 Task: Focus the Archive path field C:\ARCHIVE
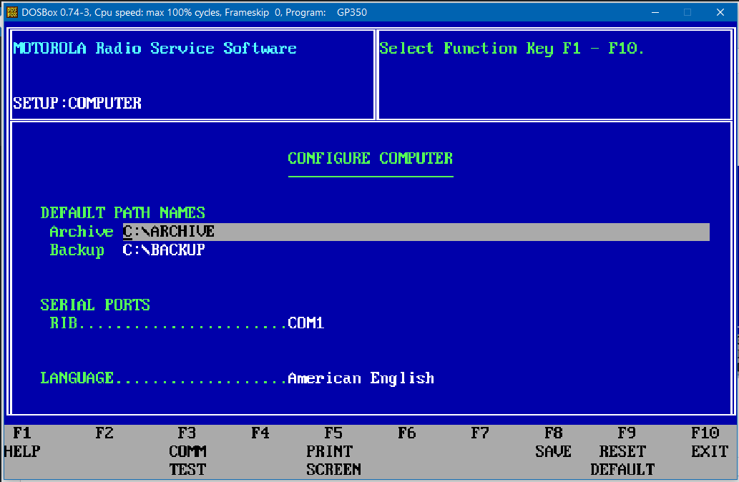[x=416, y=232]
